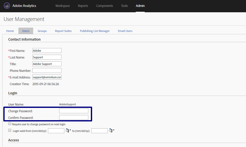
Task: Open the calendar picker for login valid to date
Action: [112, 130]
